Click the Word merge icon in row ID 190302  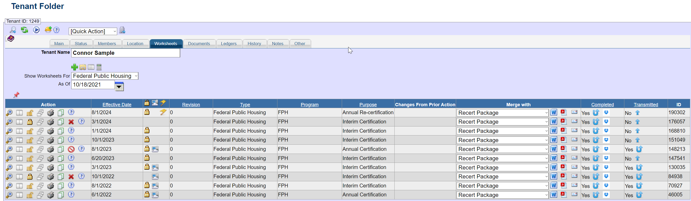(x=554, y=113)
